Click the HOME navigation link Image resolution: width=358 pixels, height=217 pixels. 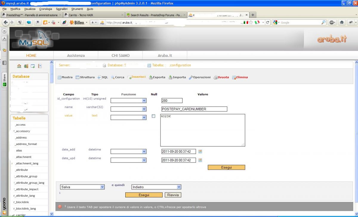31,55
